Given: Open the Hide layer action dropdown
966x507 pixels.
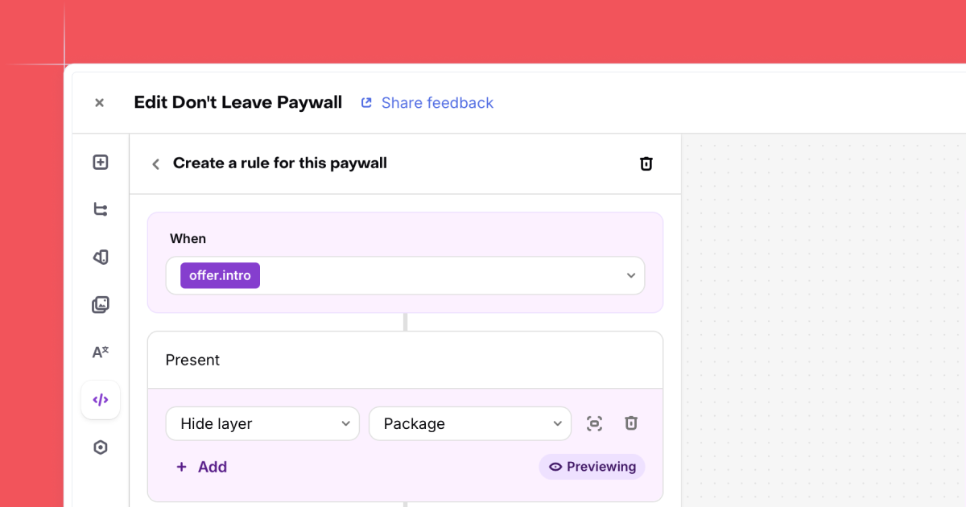Looking at the screenshot, I should (x=262, y=424).
